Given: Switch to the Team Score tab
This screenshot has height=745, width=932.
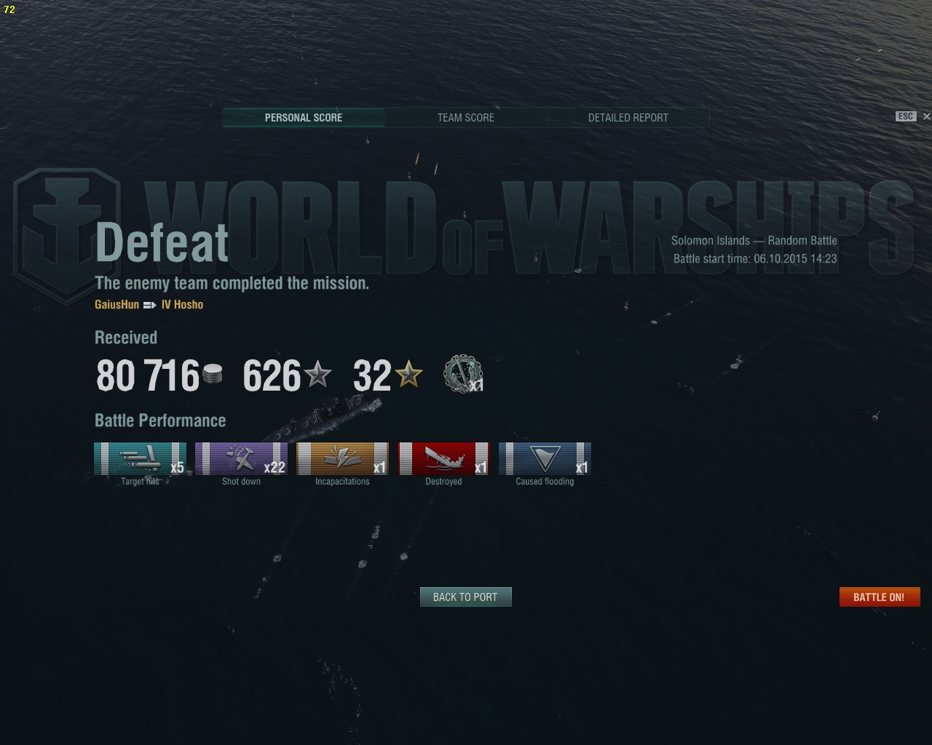Looking at the screenshot, I should point(466,117).
